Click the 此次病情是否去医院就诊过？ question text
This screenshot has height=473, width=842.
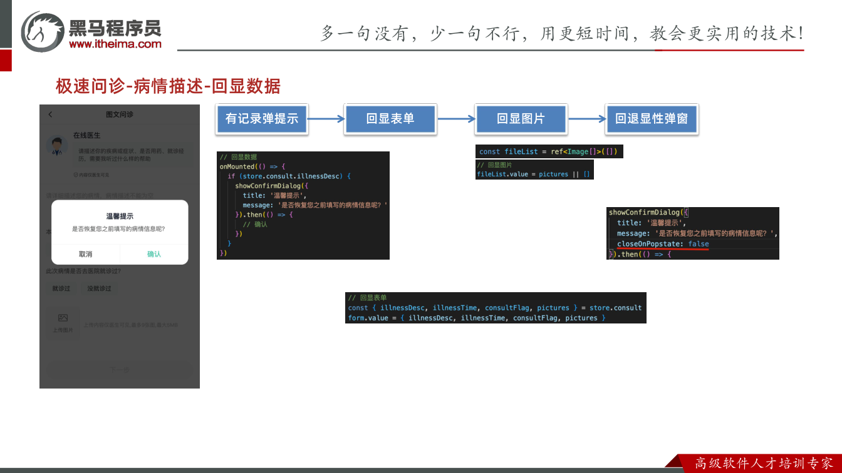pos(83,271)
